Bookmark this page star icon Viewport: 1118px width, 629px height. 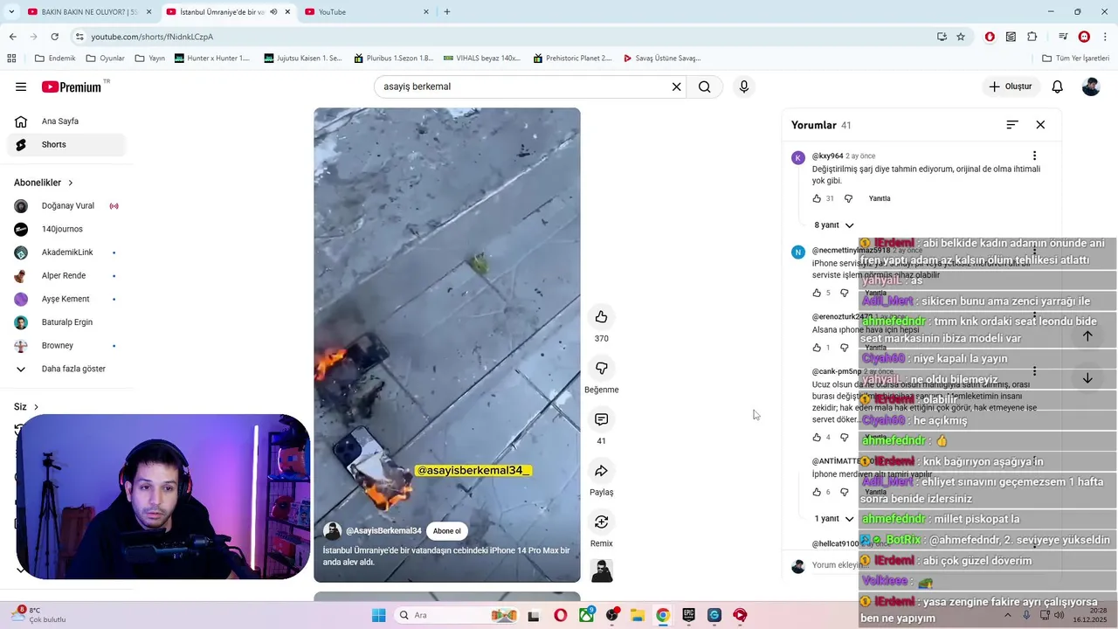(x=961, y=37)
